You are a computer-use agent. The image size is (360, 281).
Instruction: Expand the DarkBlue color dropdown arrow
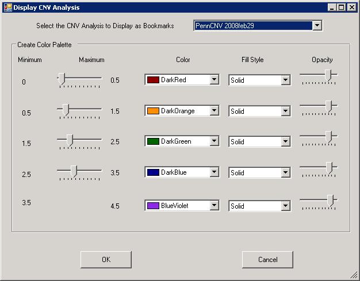point(214,172)
